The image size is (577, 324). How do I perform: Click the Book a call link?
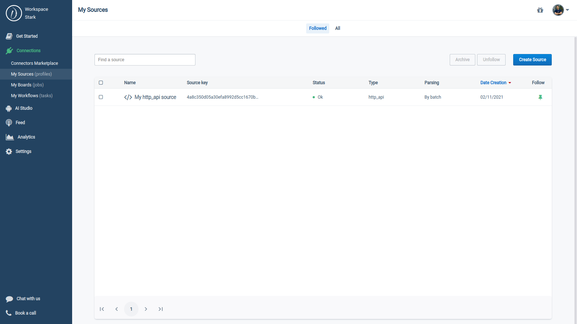[26, 313]
